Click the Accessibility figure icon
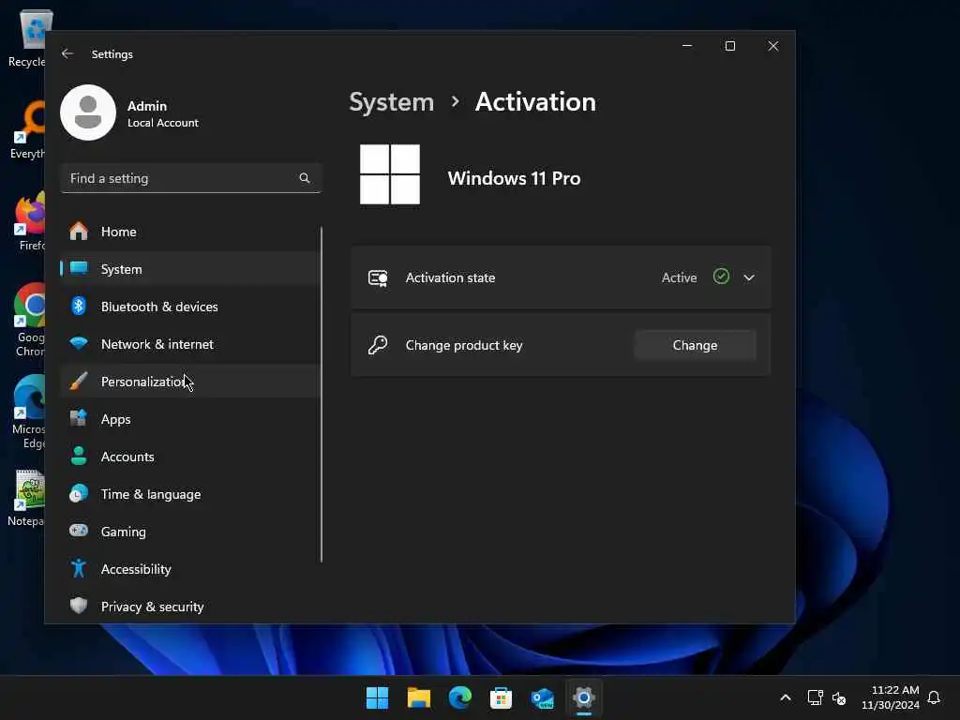960x720 pixels. 79,568
